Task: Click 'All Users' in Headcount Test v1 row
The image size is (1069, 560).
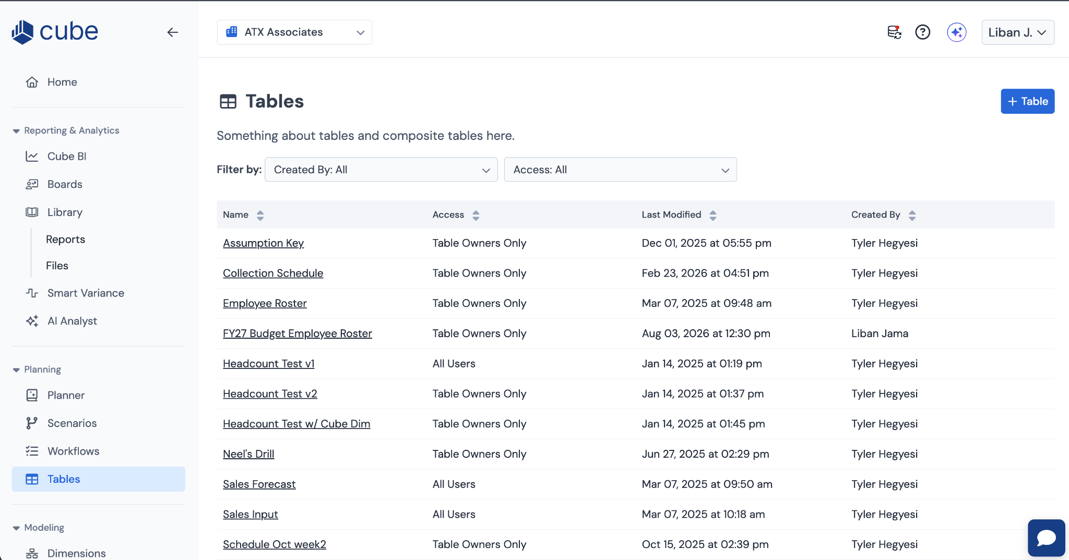Action: click(x=454, y=364)
